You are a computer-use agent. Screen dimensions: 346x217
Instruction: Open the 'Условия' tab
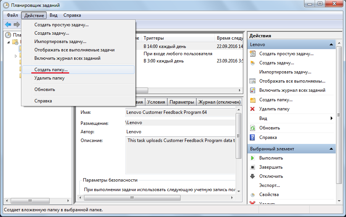point(156,102)
